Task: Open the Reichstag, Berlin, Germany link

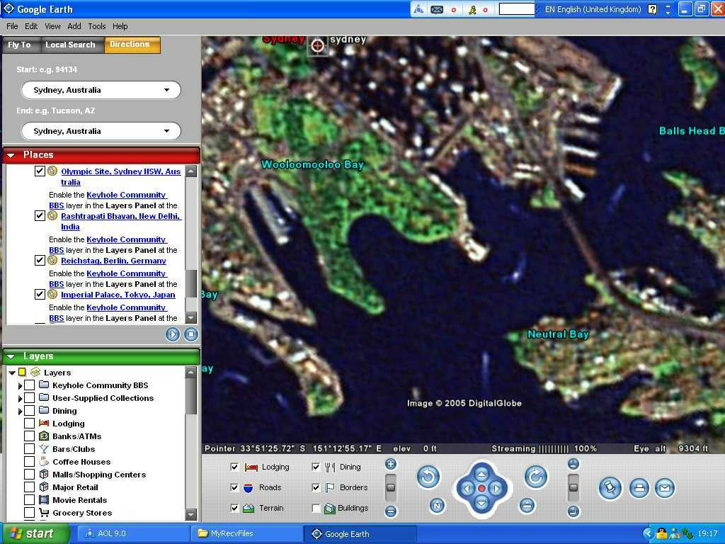Action: 113,261
